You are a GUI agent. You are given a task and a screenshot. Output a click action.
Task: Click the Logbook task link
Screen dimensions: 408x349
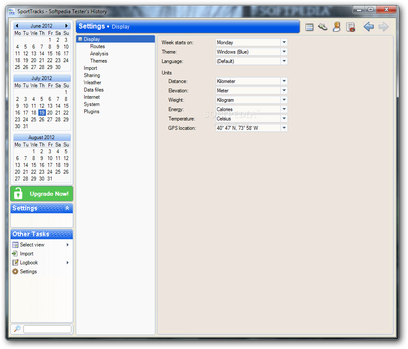29,263
